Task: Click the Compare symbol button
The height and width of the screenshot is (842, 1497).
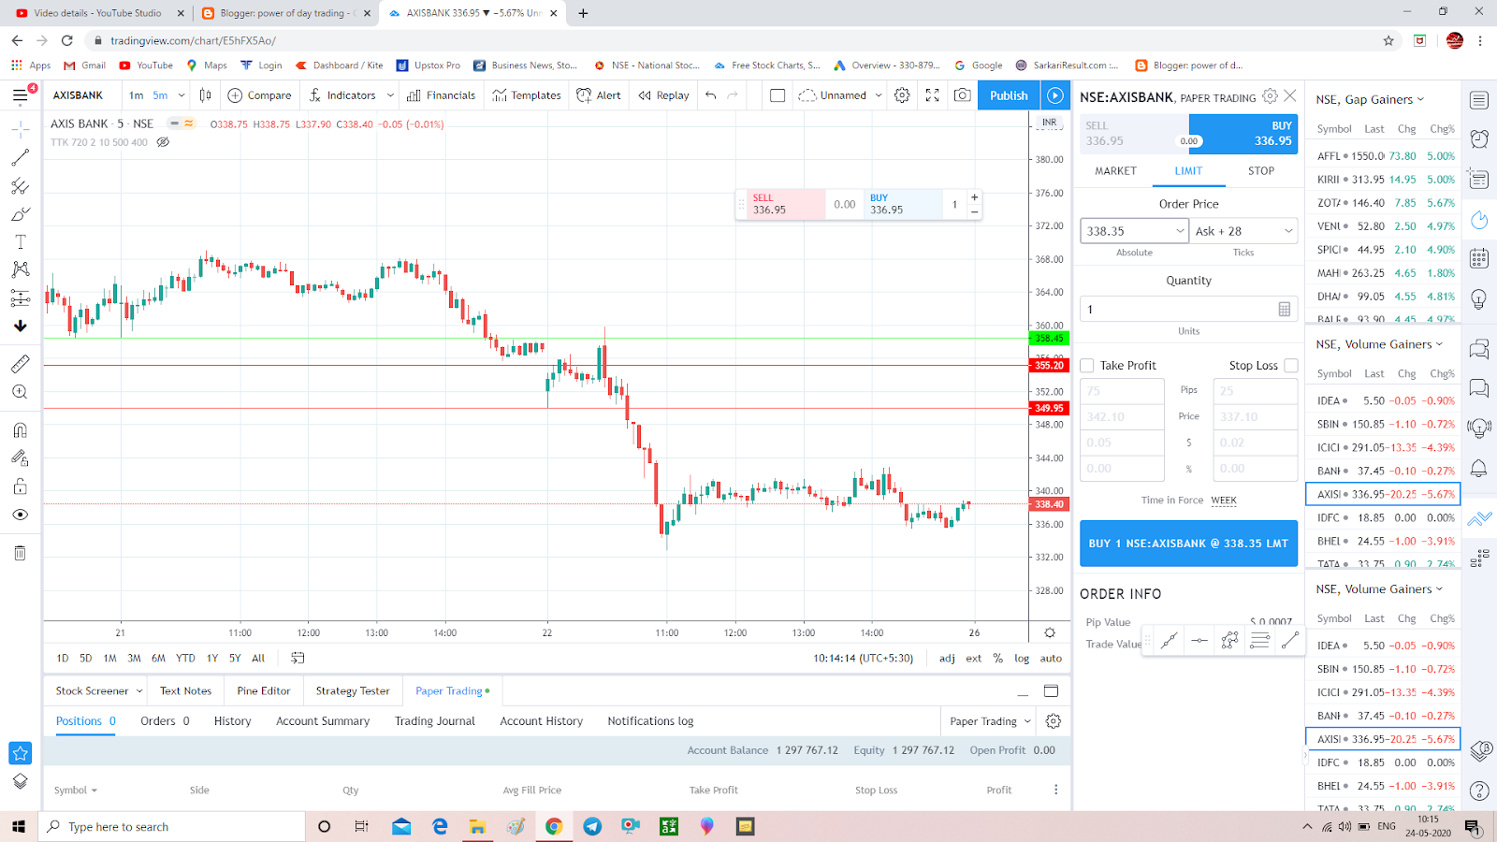Action: (259, 95)
